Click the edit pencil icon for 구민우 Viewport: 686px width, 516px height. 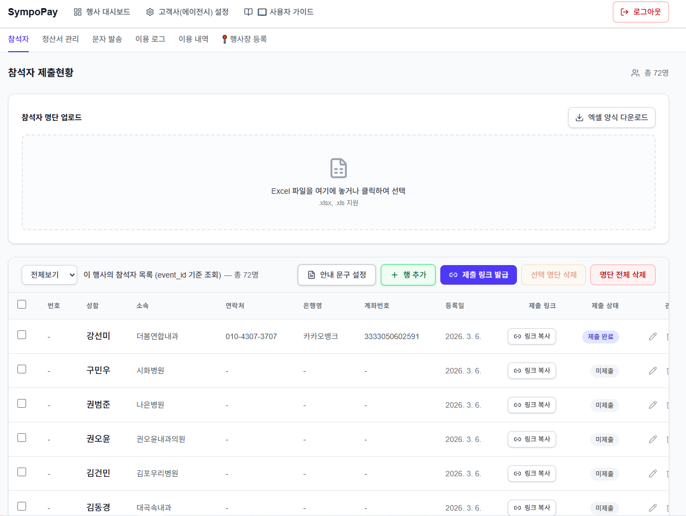[x=653, y=371]
